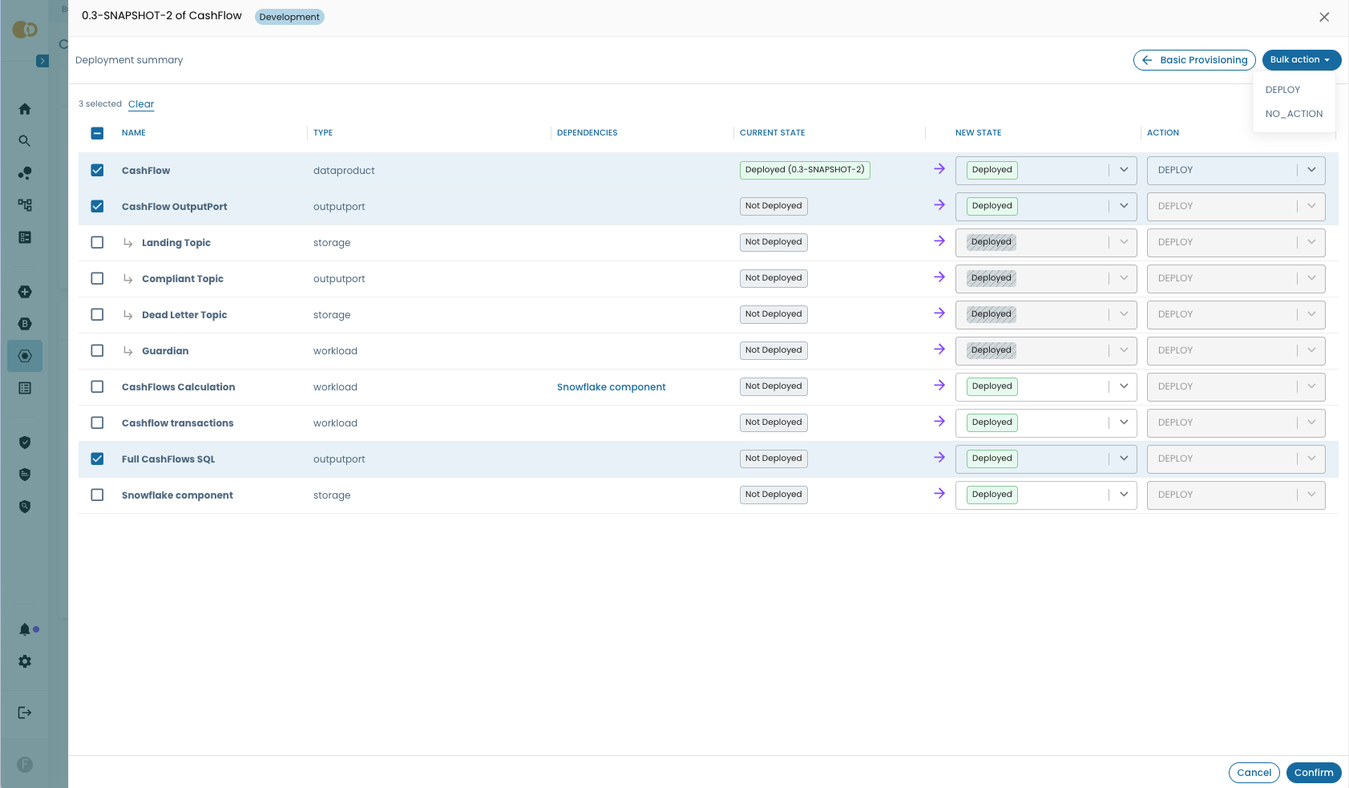Image resolution: width=1349 pixels, height=788 pixels.
Task: Follow the Snowflake component dependency link
Action: [x=611, y=387]
